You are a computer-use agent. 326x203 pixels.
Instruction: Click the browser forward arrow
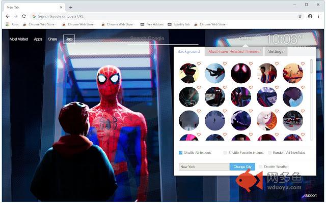(x=16, y=16)
